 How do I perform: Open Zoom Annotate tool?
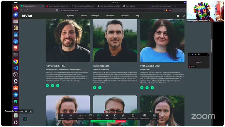point(123,116)
